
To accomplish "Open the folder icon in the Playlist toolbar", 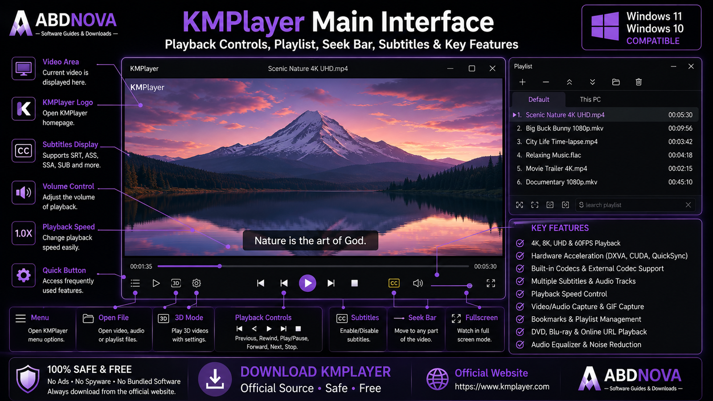I will tap(616, 82).
